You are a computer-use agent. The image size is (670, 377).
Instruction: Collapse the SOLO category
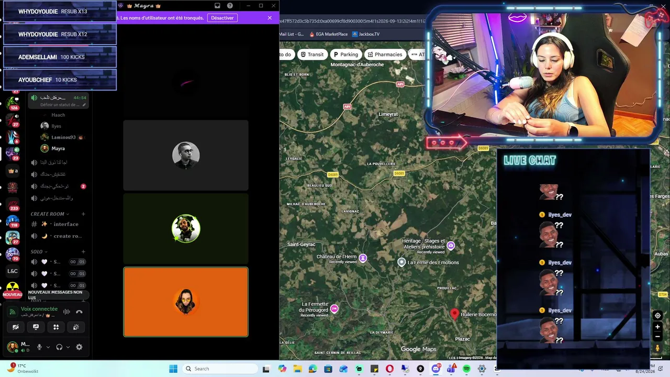[x=39, y=251]
